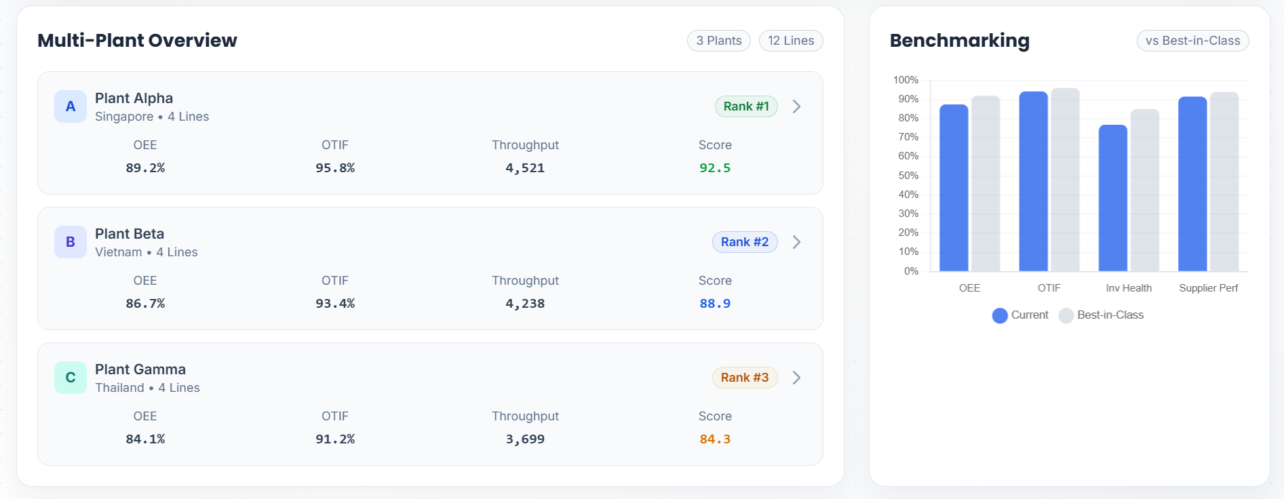
Task: Expand Plant Gamma row chevron
Action: pos(797,378)
